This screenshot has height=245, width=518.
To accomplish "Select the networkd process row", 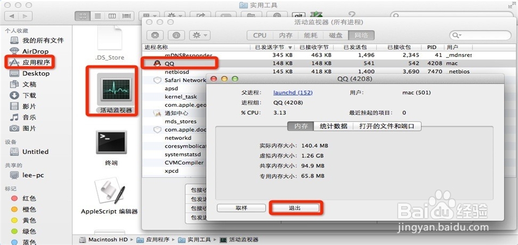I will [x=175, y=138].
